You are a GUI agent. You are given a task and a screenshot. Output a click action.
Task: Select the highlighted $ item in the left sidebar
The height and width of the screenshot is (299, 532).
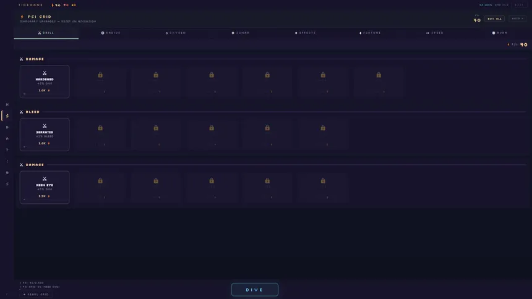click(7, 116)
